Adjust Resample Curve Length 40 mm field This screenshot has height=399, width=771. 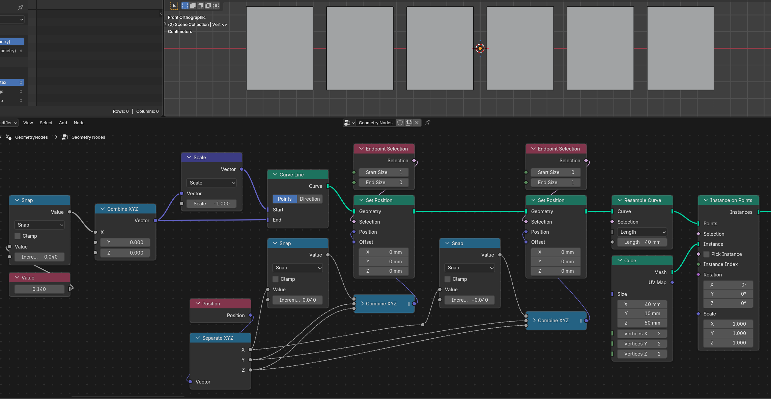tap(642, 242)
